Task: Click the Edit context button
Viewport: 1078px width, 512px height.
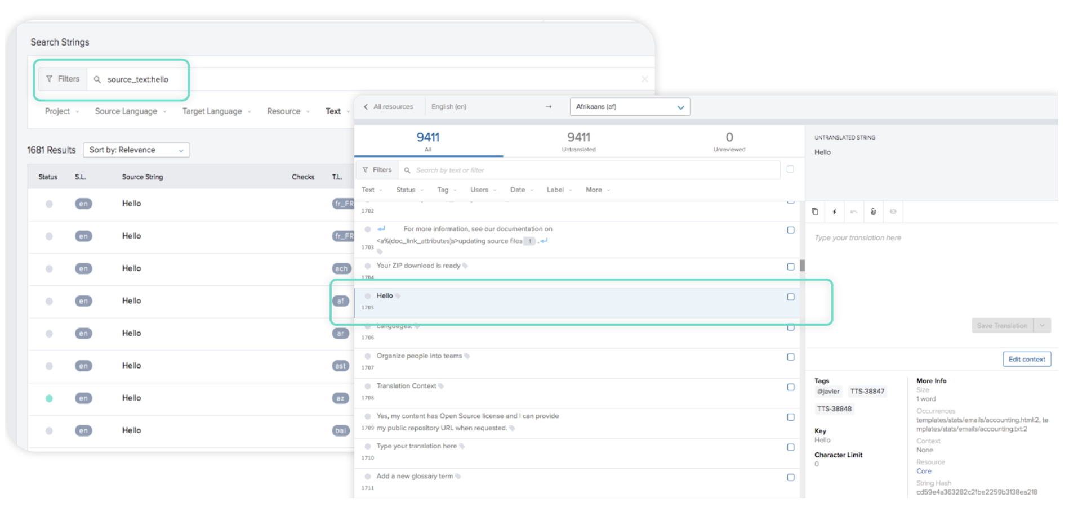Action: coord(1026,360)
